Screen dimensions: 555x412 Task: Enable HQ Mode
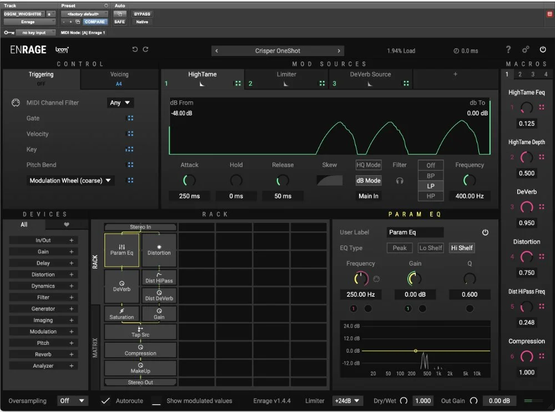[x=369, y=165]
